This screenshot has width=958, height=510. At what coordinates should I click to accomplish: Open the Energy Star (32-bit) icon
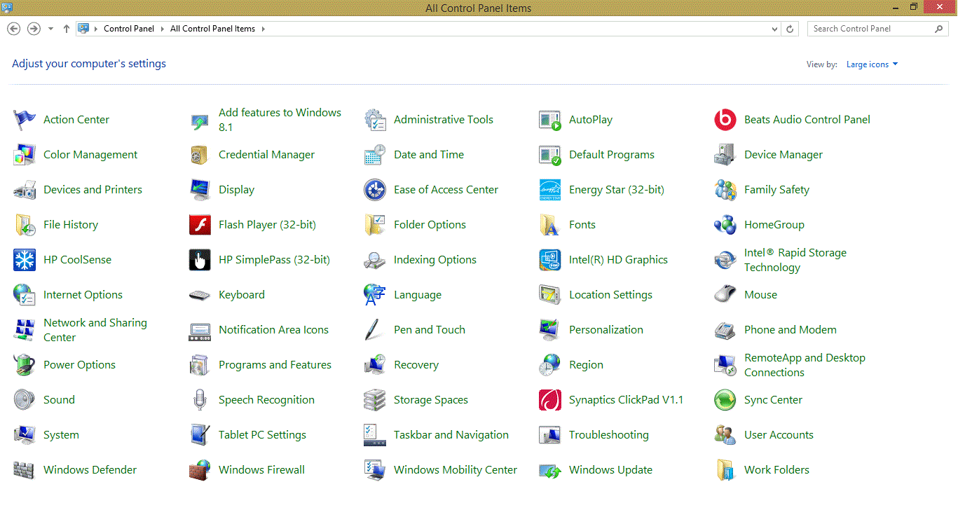(549, 190)
